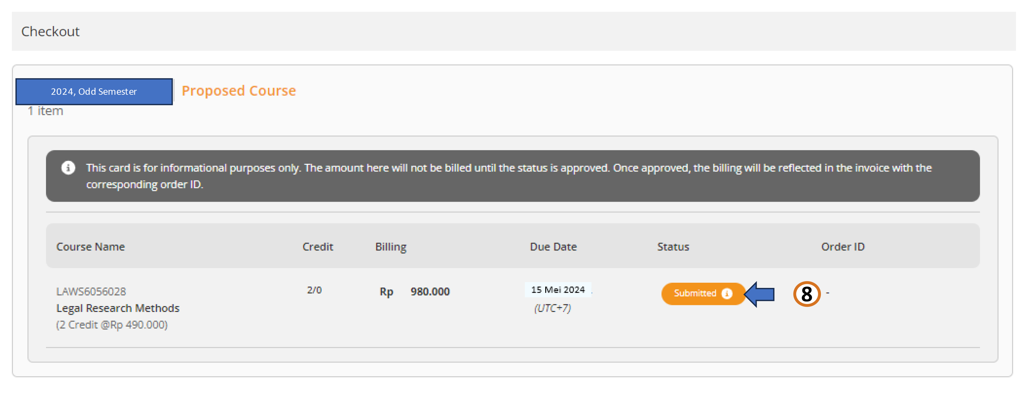
Task: Open the Legal Research Methods course name
Action: [118, 308]
